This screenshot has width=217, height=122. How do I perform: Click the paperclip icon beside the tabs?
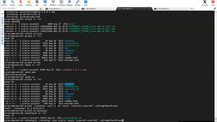pos(215,8)
